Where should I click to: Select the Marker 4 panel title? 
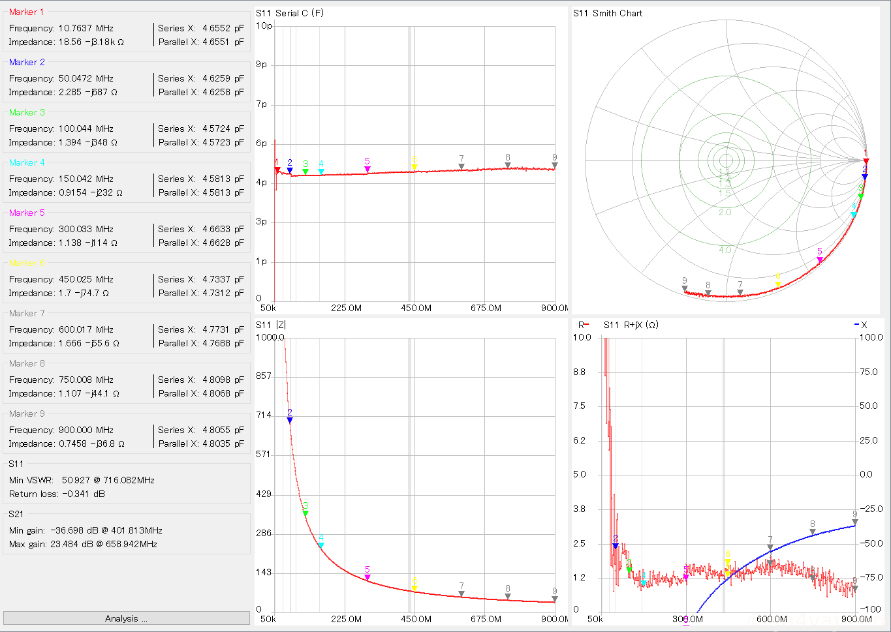point(27,162)
